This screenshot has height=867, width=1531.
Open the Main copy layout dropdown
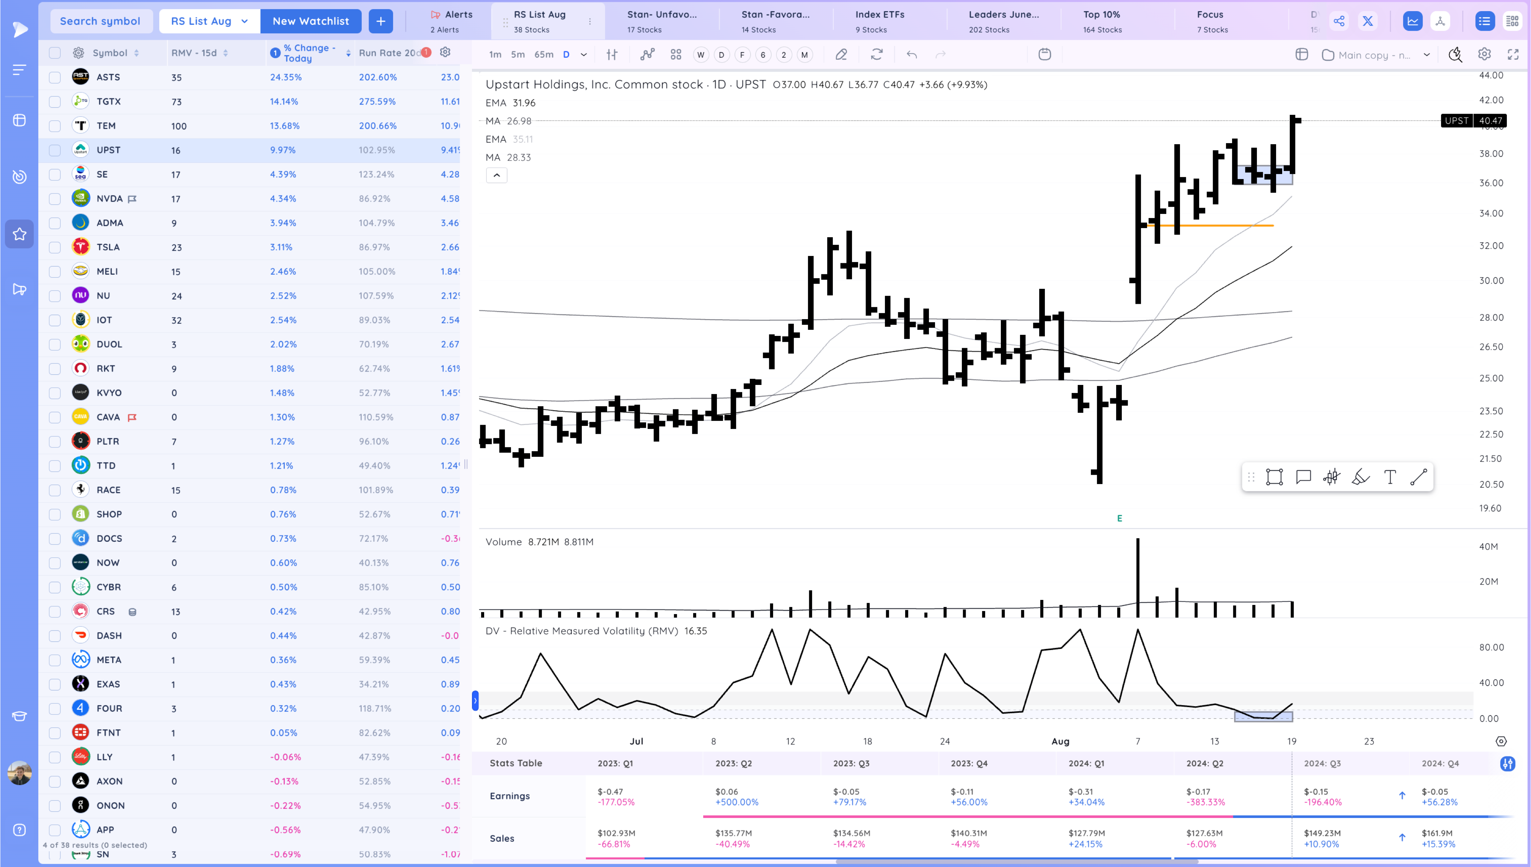click(1376, 54)
